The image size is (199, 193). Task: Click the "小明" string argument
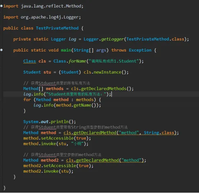tap(77, 144)
